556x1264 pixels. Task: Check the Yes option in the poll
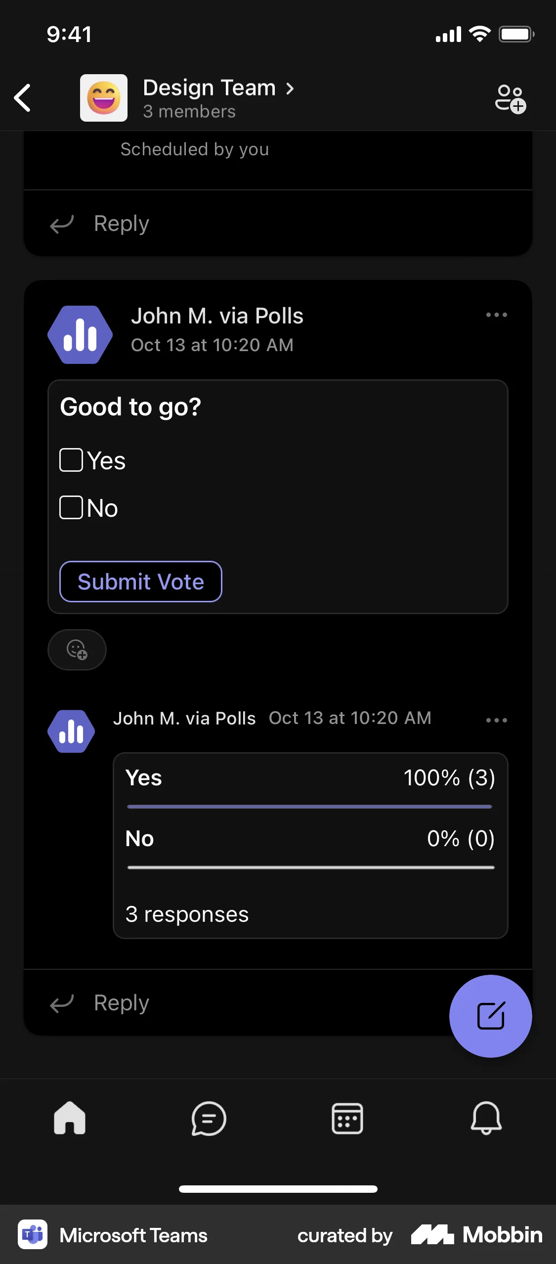(x=71, y=460)
